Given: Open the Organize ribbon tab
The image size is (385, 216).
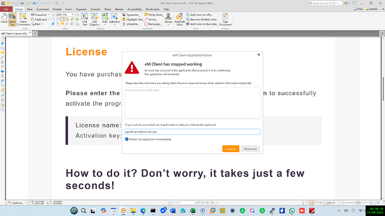Looking at the screenshot, I should 81,9.
